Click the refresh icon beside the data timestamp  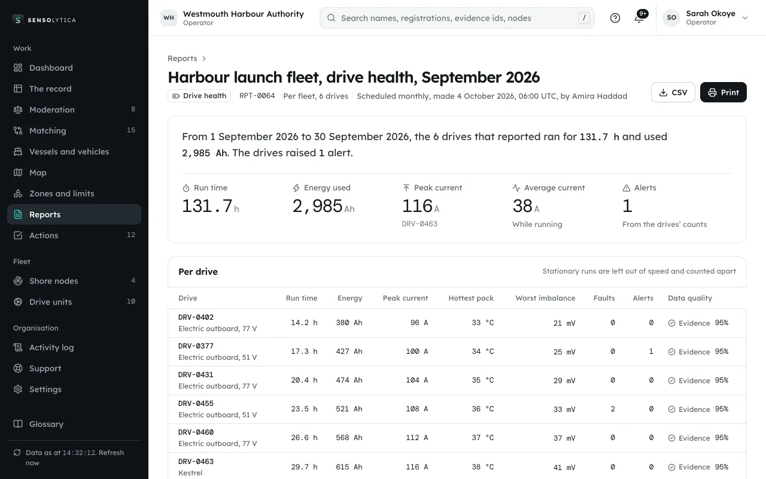[17, 453]
